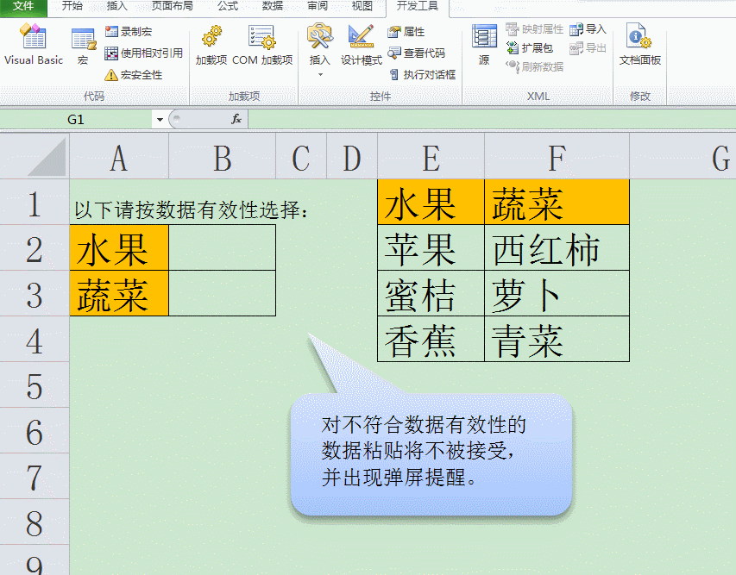Select header cell E1 水果
This screenshot has height=575, width=736.
(431, 202)
